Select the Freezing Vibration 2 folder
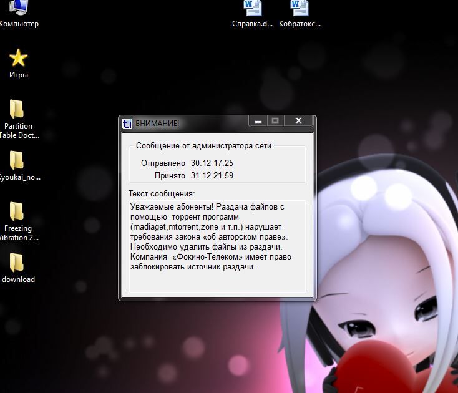 (x=17, y=211)
